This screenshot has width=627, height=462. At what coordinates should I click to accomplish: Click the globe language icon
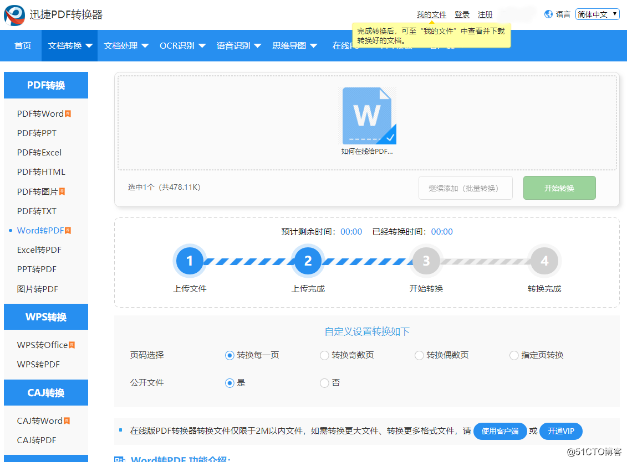548,14
